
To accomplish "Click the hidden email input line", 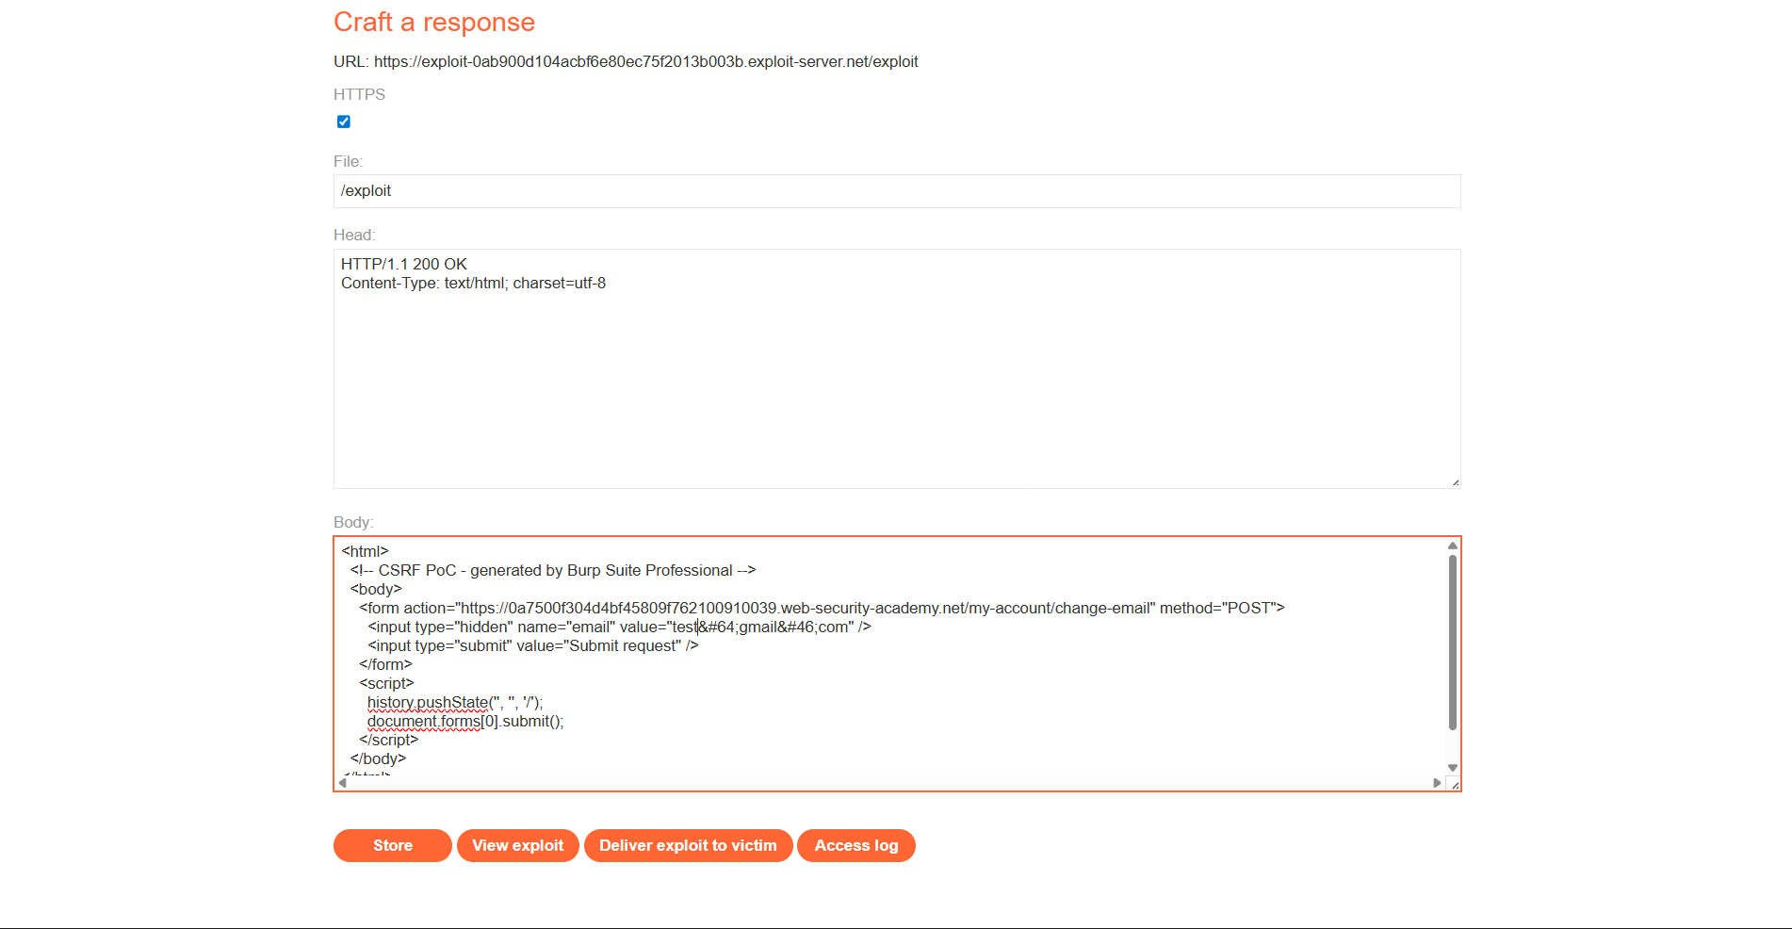I will [619, 627].
